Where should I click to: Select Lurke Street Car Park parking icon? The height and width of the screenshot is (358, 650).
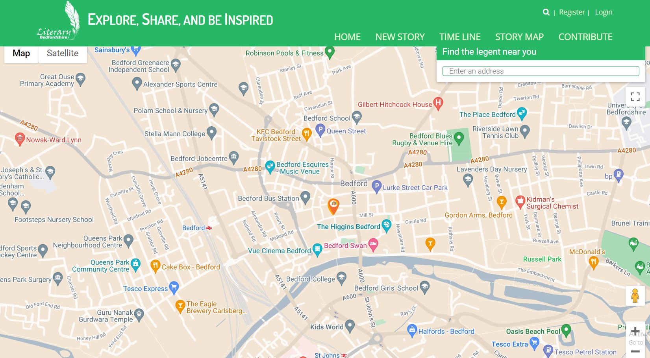pos(377,187)
